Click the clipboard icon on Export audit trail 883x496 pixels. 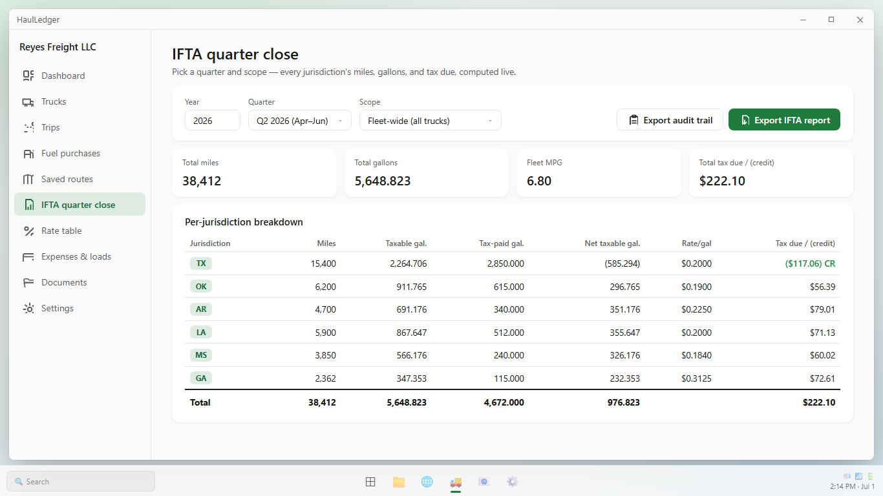(633, 120)
